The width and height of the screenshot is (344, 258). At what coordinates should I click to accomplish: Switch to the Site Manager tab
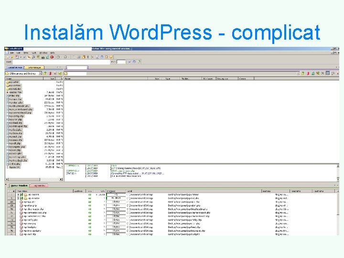(x=34, y=67)
